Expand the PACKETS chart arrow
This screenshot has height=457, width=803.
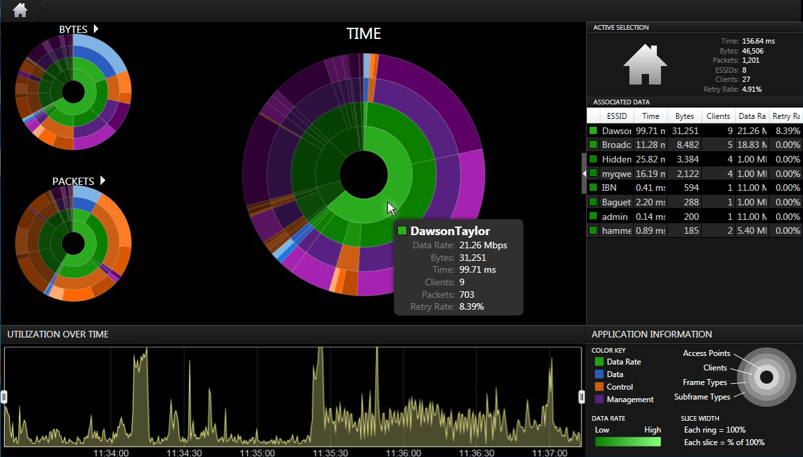(x=102, y=181)
